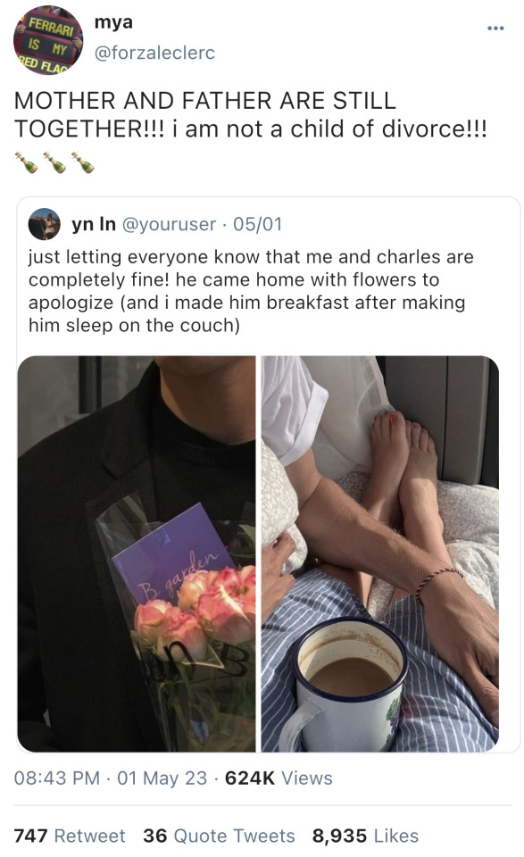Open the flowers bouquet photo
The height and width of the screenshot is (857, 524).
pyautogui.click(x=137, y=553)
